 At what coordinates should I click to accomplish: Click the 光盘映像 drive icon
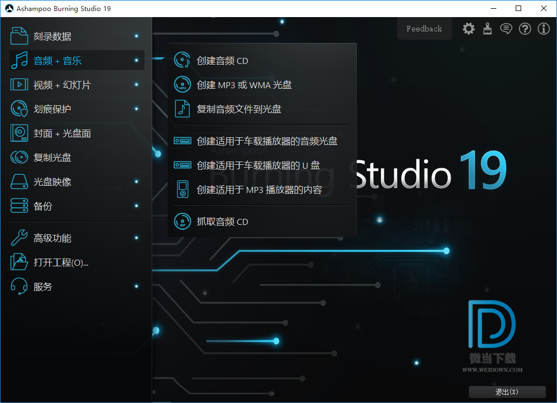point(19,181)
